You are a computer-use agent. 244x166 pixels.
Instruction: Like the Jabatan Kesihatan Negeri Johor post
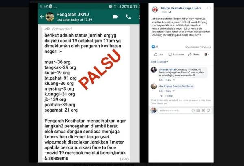click(159, 54)
